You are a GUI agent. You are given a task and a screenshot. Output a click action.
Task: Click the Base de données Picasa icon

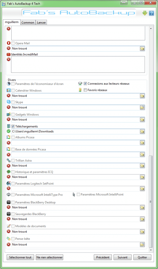click(x=9, y=149)
